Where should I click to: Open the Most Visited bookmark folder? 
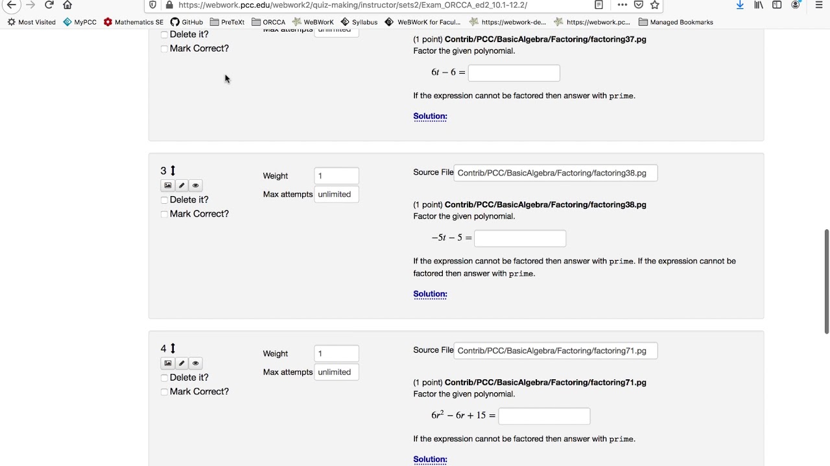click(31, 22)
